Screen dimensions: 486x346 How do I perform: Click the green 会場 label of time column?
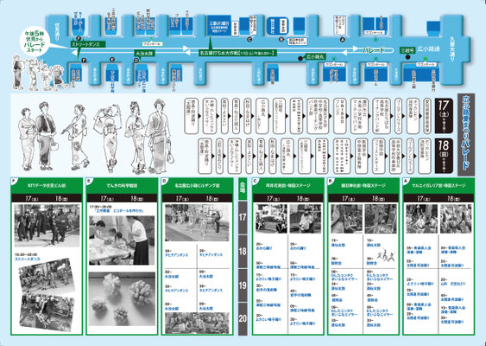click(243, 189)
